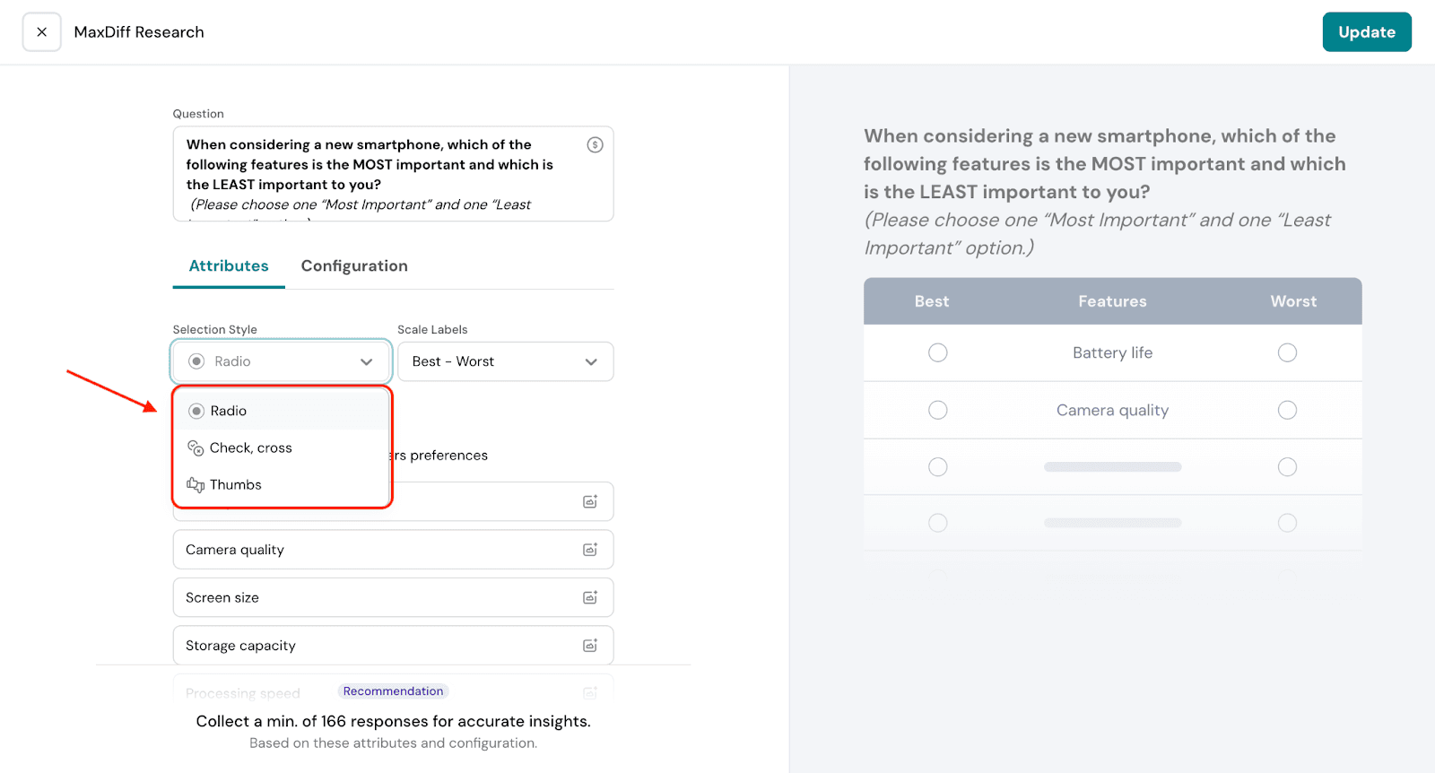
Task: Click the Recommendation badge
Action: click(393, 691)
